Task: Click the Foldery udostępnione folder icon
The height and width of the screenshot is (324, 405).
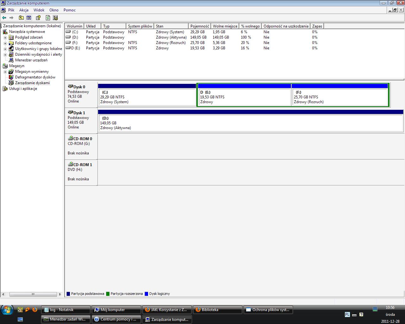Action: (x=11, y=43)
